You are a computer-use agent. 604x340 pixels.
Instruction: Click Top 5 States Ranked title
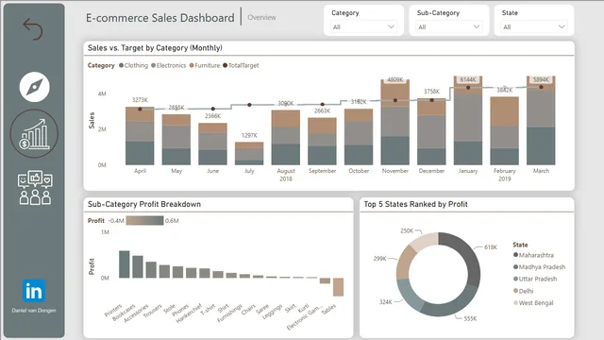[415, 204]
